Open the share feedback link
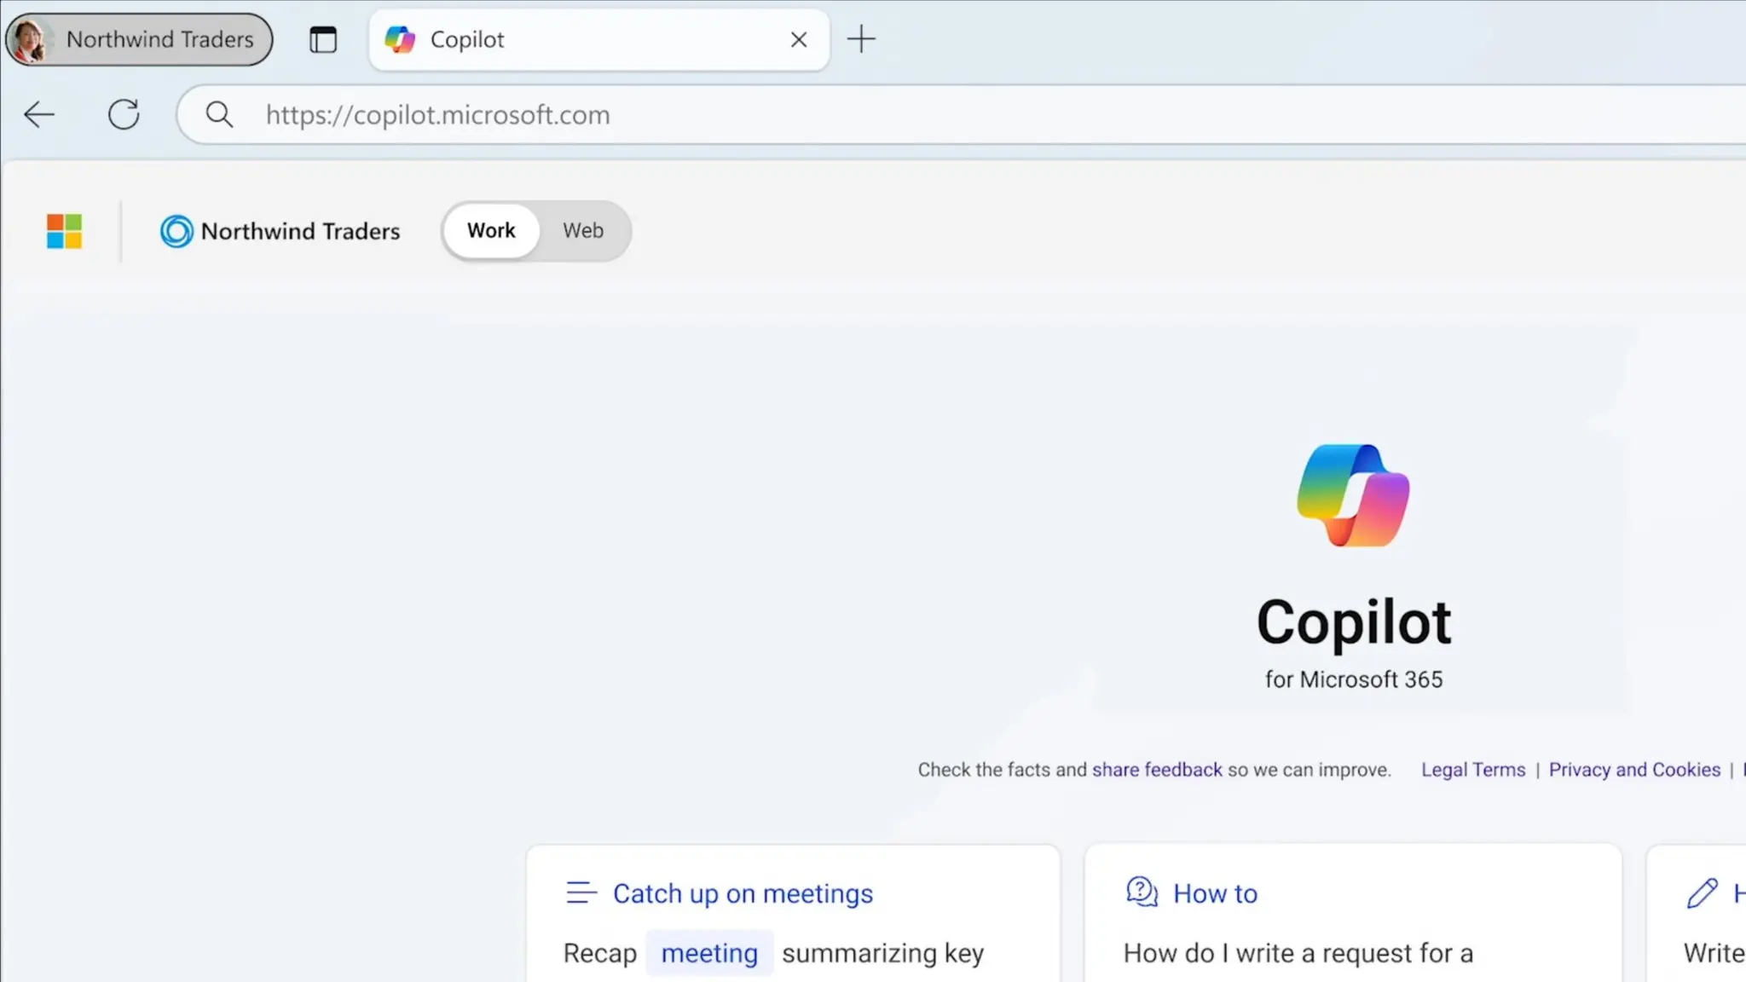The height and width of the screenshot is (982, 1746). click(x=1157, y=770)
